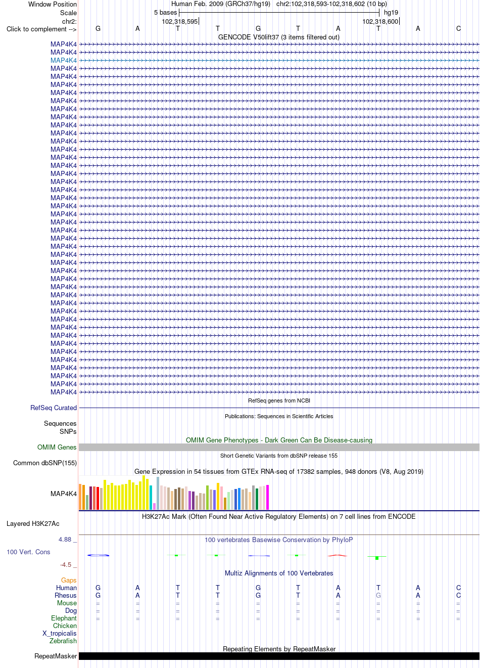Click the red PhyloP conservation bar

[338, 555]
